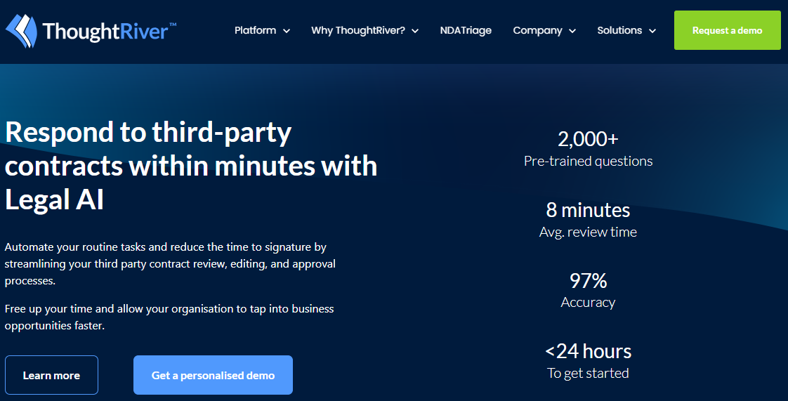Click the Accuracy label
Image resolution: width=788 pixels, height=401 pixels.
click(x=588, y=303)
